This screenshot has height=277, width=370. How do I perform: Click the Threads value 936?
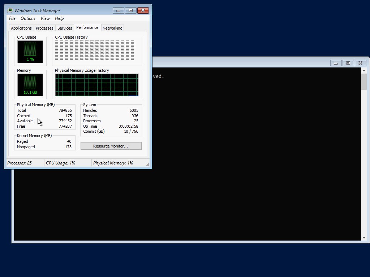coord(135,116)
